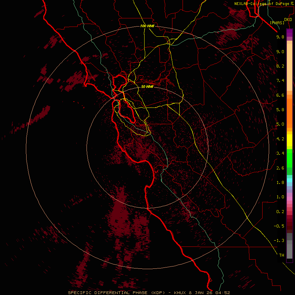Screen dimensions: 295x295
Task: Click the -0.5 value on the scale
Action: 279,226
